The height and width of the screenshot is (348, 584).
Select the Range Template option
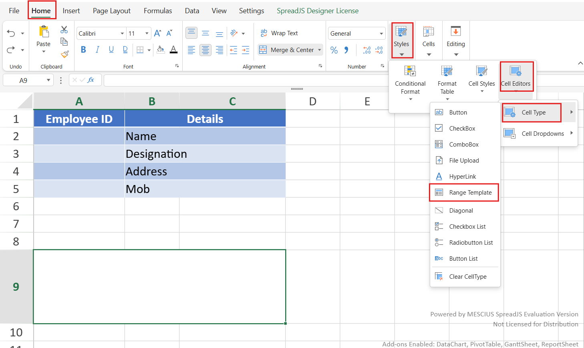pos(465,193)
